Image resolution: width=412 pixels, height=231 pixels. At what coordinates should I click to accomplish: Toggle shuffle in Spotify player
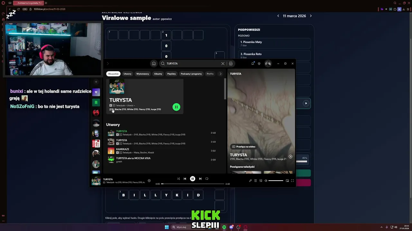coord(178,179)
